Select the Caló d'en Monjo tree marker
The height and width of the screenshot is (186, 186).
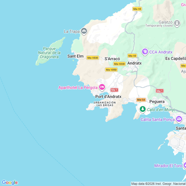(143, 109)
